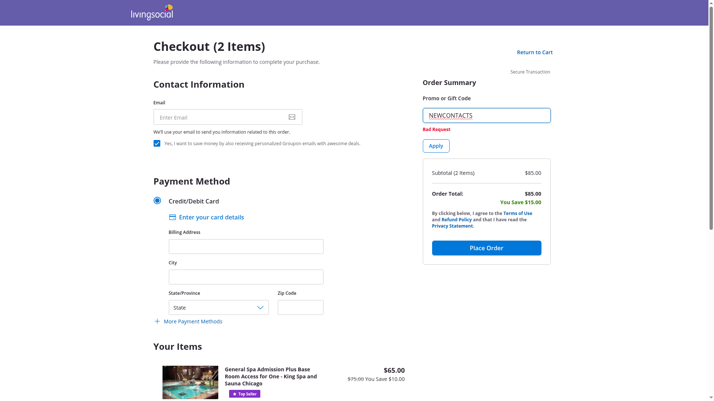
Task: Click the General Spa Admission item title
Action: (x=271, y=376)
